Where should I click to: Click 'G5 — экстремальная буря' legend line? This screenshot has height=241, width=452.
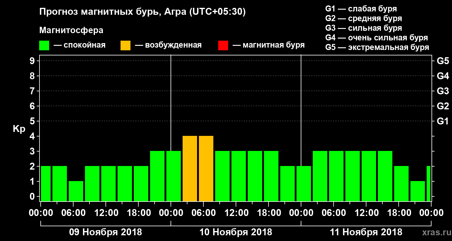[x=377, y=47]
